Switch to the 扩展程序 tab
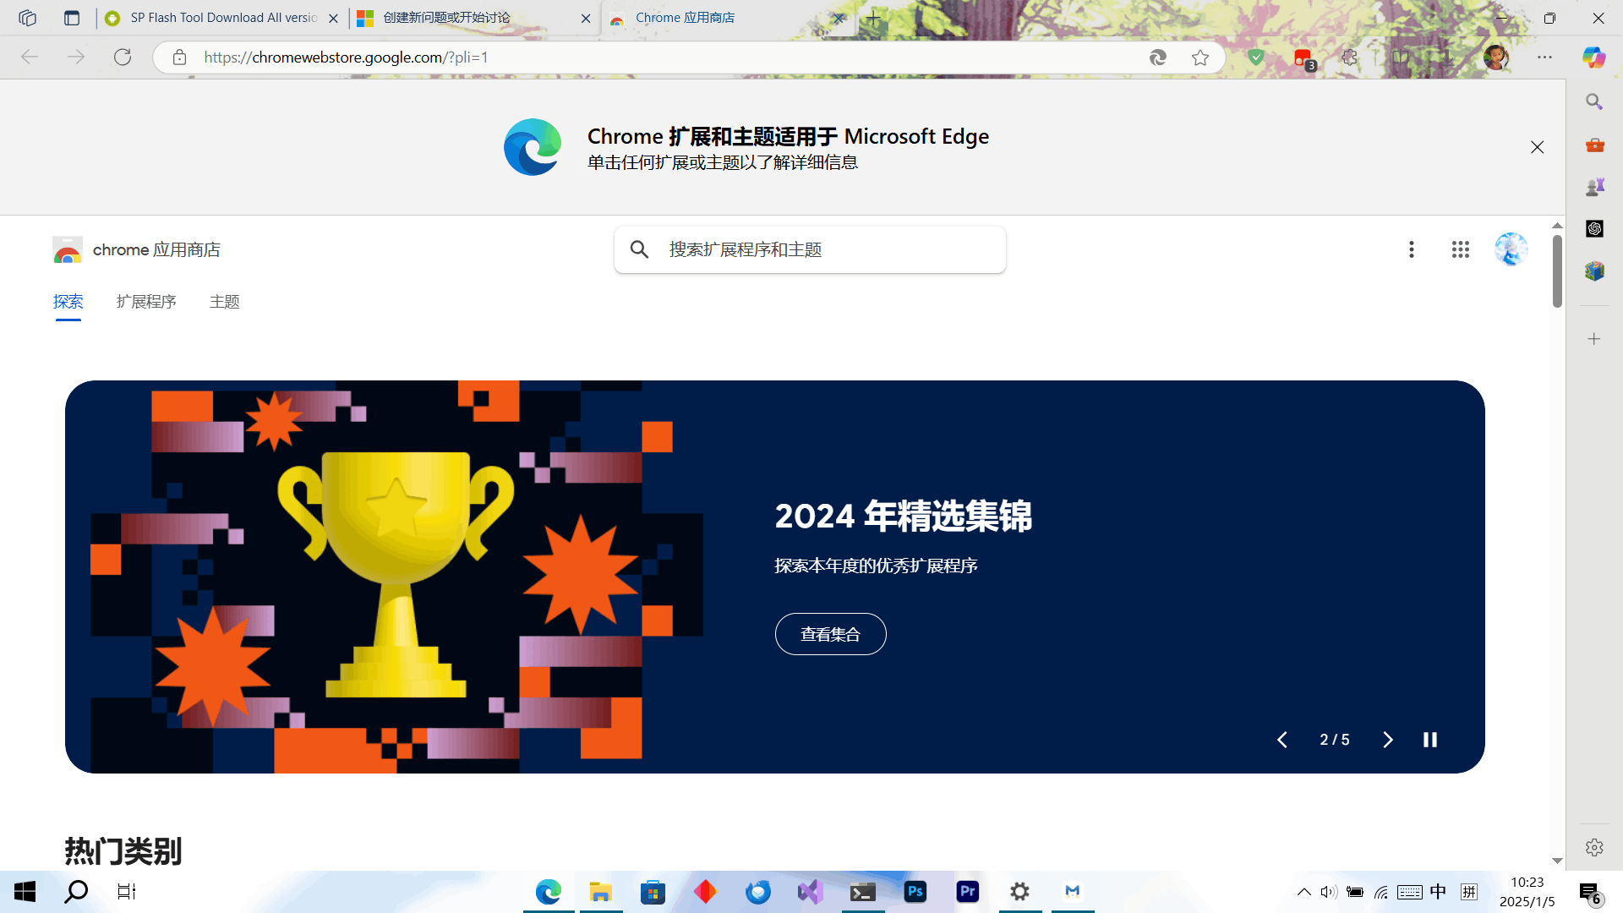 click(145, 302)
